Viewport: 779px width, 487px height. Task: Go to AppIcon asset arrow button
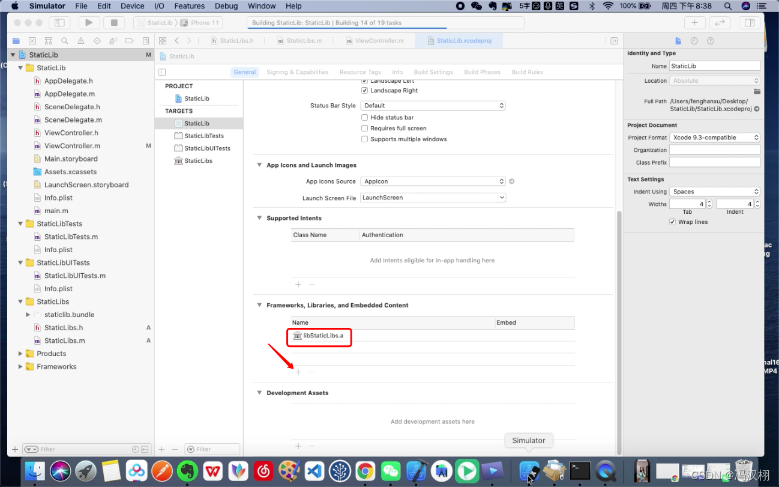coord(512,181)
